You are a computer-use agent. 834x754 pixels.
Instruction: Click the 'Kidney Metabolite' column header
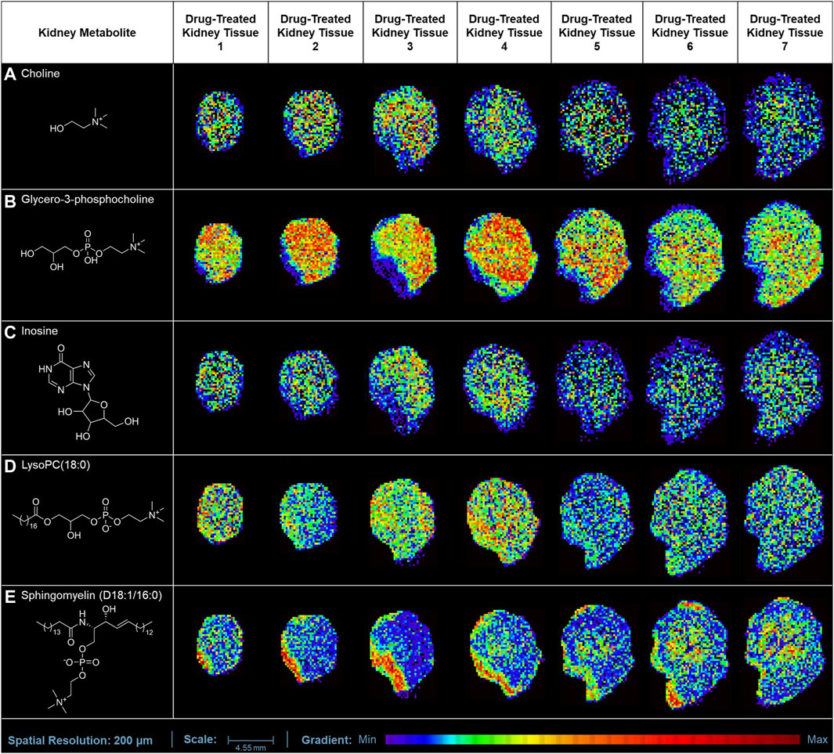87,32
